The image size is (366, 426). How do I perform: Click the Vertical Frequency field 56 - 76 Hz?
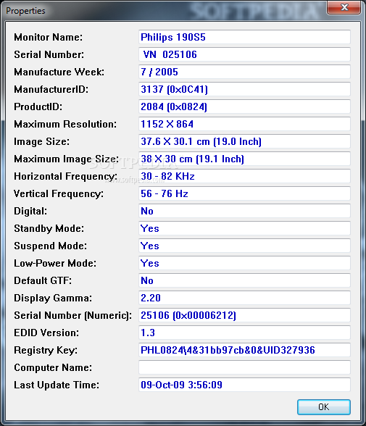[x=244, y=193]
